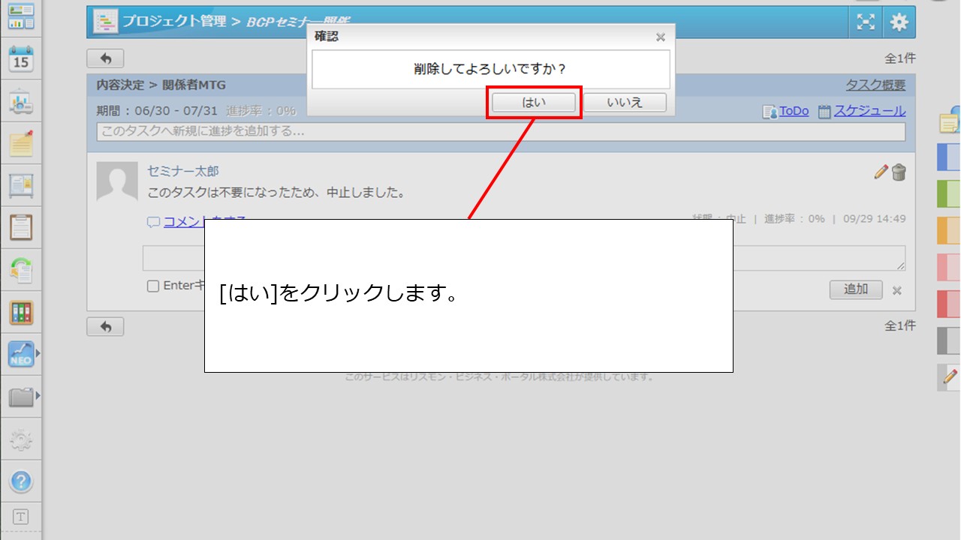The height and width of the screenshot is (540, 961).
Task: Open the document circulation icon with green arrow
Action: 21,270
